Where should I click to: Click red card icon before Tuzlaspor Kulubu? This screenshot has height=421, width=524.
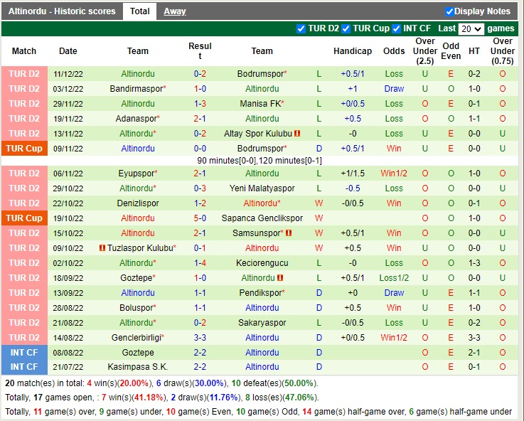tap(102, 248)
